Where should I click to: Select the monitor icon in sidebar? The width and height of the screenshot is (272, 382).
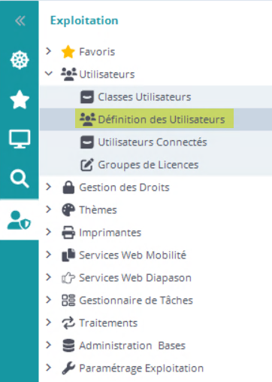[20, 139]
